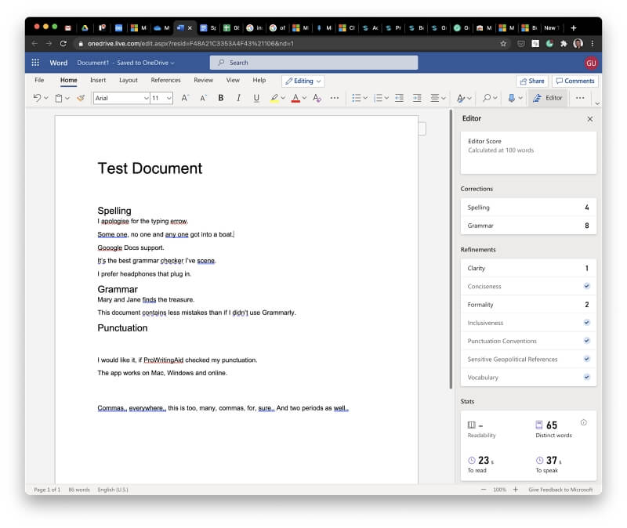This screenshot has height=528, width=627.
Task: Open the Word app launcher grid
Action: point(35,63)
